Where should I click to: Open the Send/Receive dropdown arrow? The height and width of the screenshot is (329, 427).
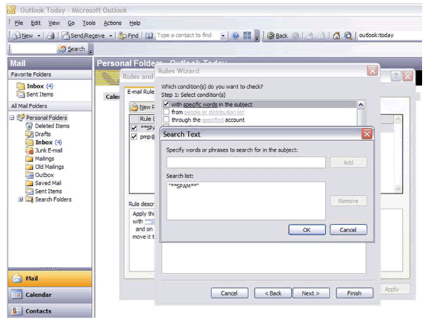coord(111,36)
